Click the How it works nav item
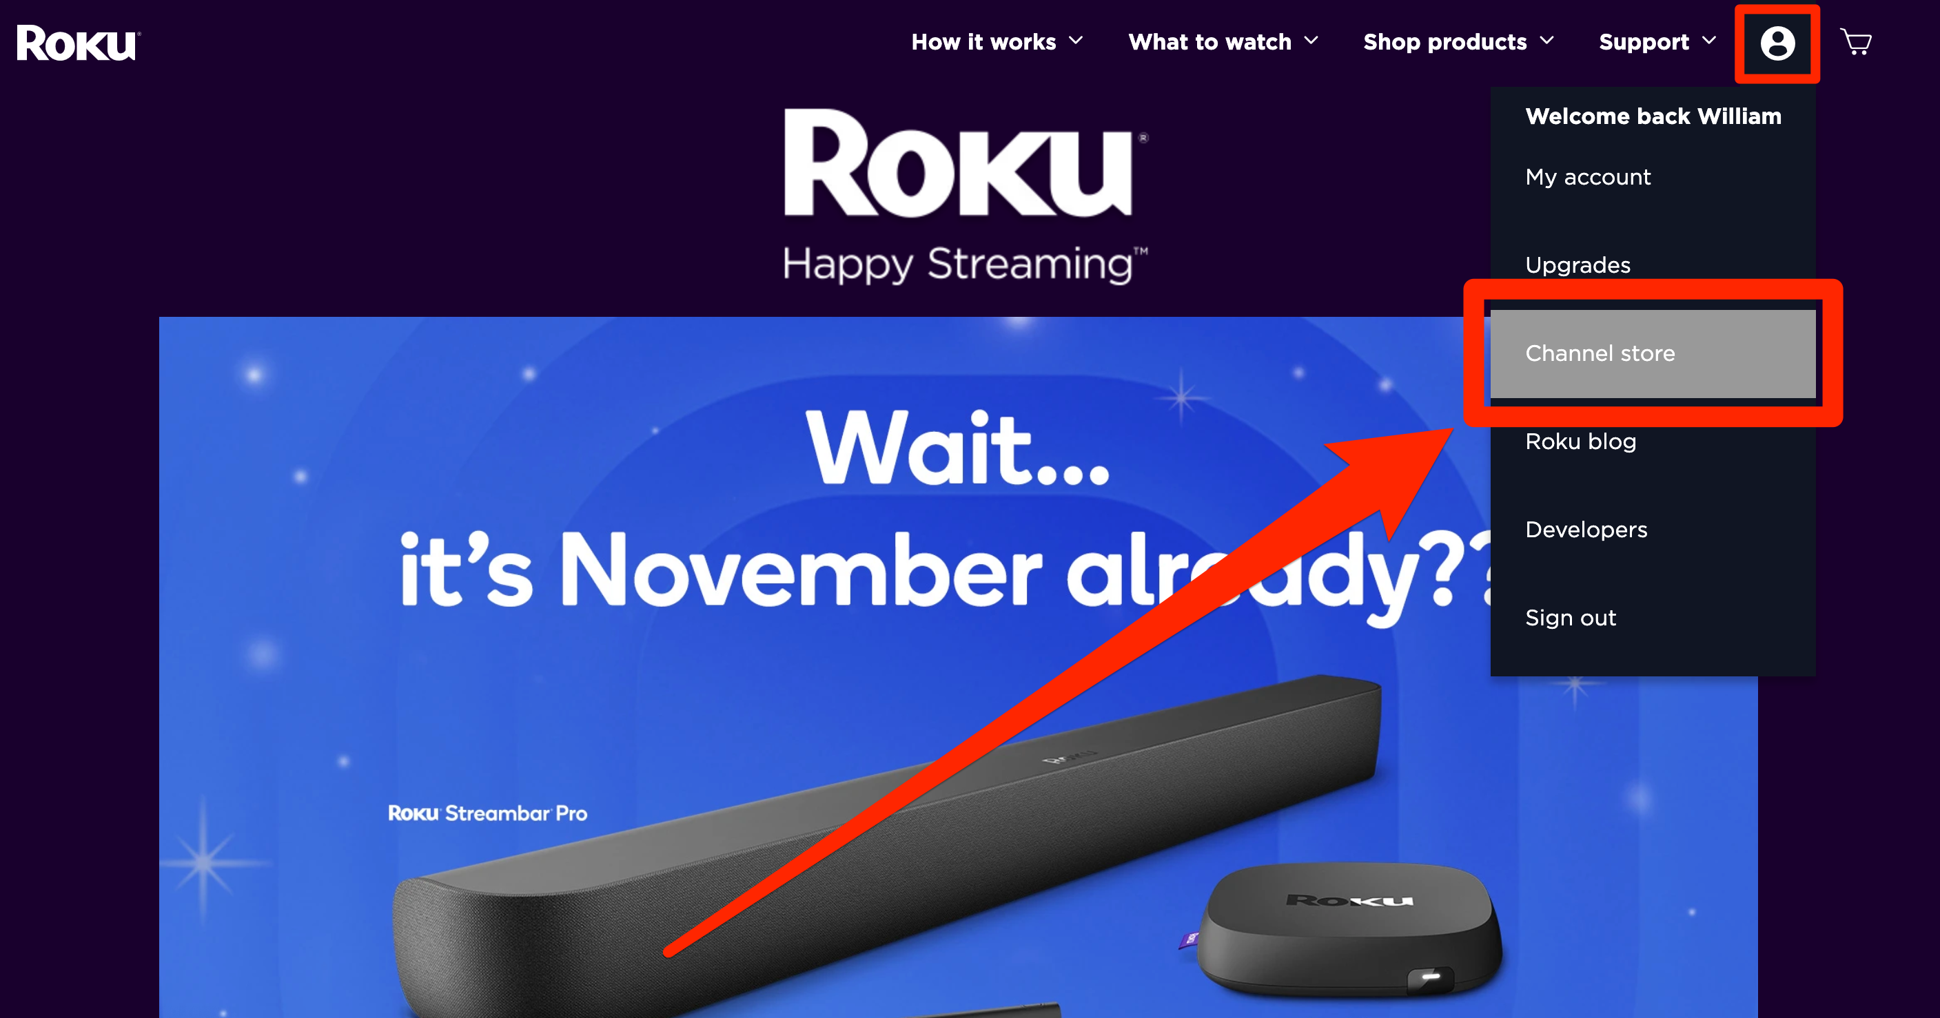 tap(996, 41)
